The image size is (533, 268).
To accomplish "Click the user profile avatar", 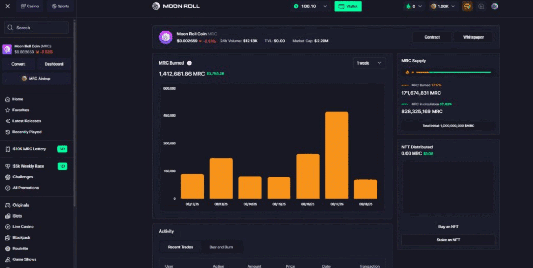I will (494, 6).
